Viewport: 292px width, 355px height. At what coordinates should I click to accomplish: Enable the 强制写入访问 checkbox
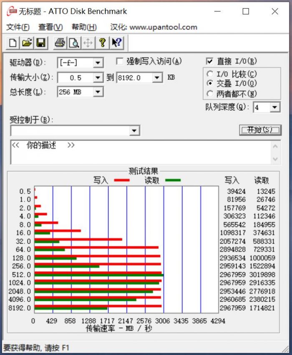(x=120, y=61)
